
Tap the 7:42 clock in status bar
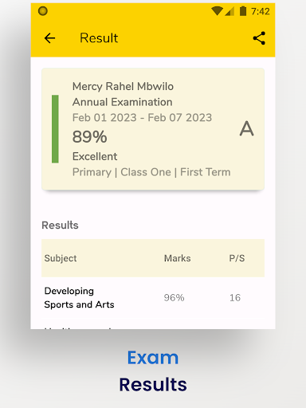click(x=261, y=11)
